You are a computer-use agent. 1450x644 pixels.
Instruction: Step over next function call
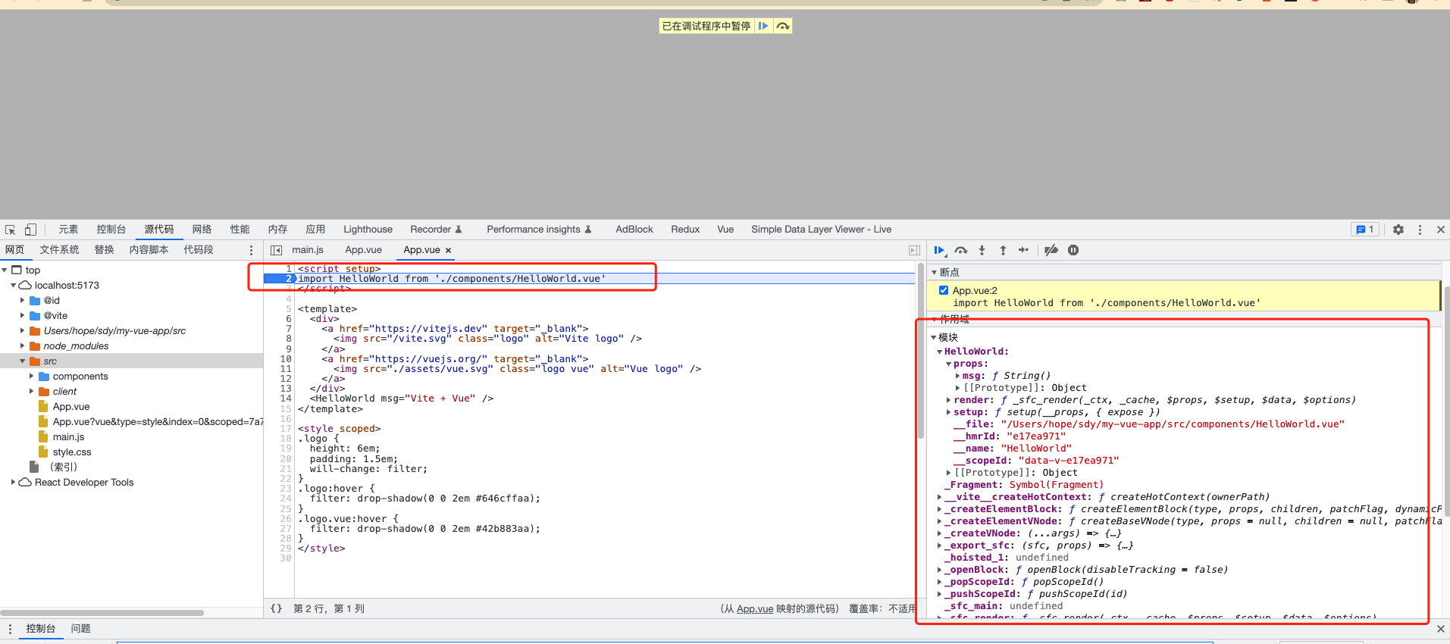coord(961,250)
